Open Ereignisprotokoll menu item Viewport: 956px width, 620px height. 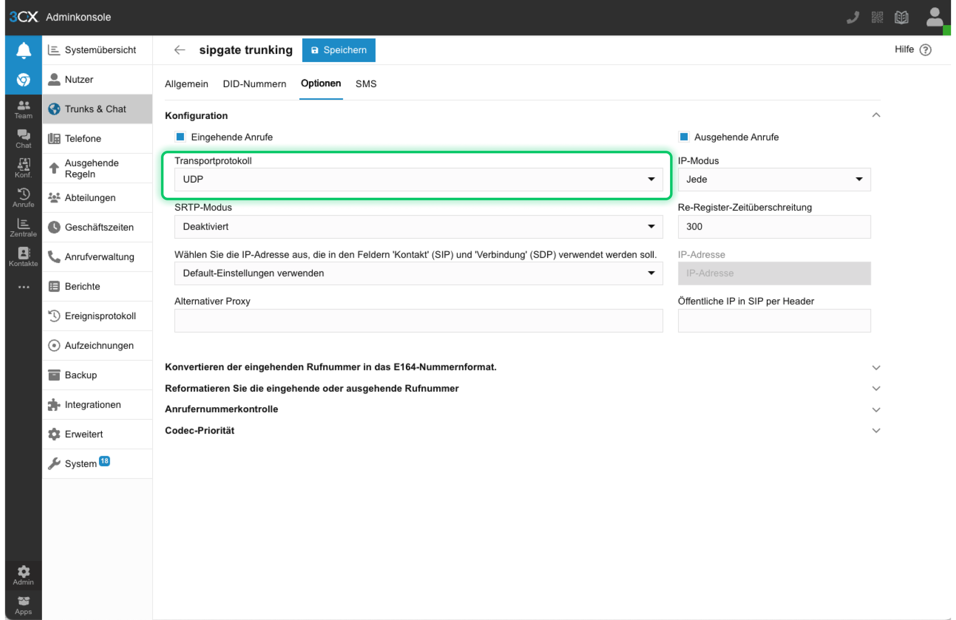pyautogui.click(x=97, y=316)
